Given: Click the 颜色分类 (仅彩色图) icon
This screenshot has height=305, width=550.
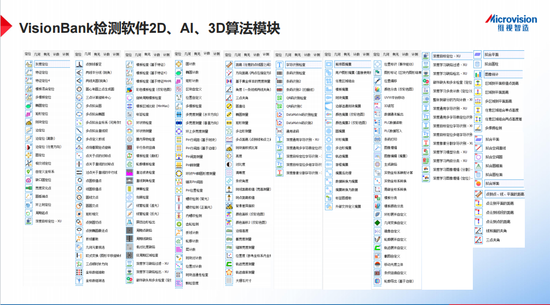Looking at the screenshot, I should pyautogui.click(x=378, y=89).
